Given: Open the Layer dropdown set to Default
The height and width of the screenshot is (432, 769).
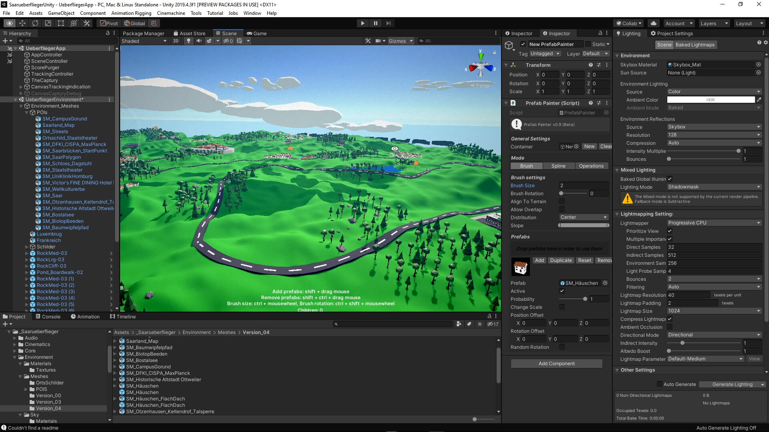Looking at the screenshot, I should pyautogui.click(x=595, y=54).
